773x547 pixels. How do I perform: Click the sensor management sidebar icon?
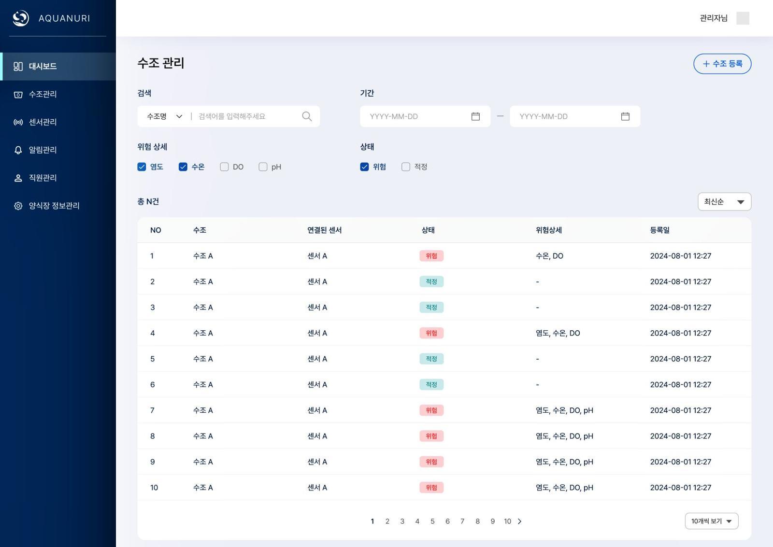18,122
